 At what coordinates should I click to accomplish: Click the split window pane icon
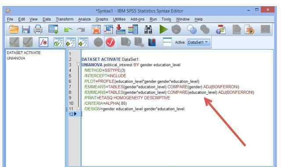(167, 42)
